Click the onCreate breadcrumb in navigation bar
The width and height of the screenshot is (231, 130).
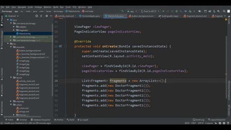88,11
